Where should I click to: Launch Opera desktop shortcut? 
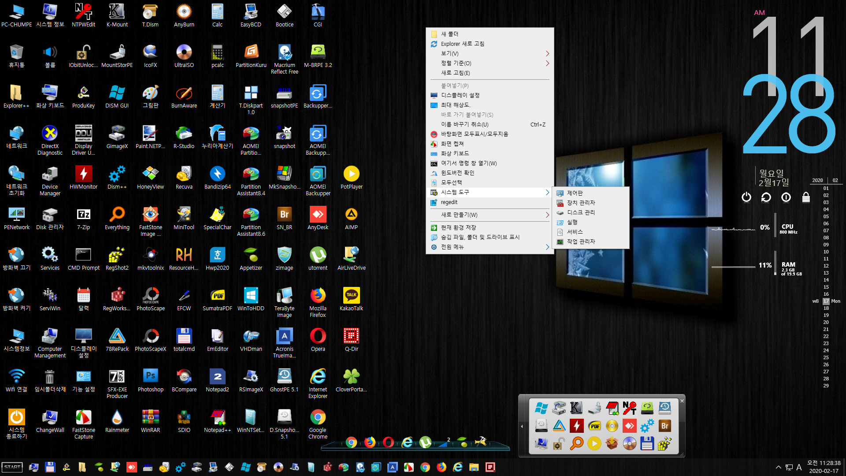pos(318,340)
